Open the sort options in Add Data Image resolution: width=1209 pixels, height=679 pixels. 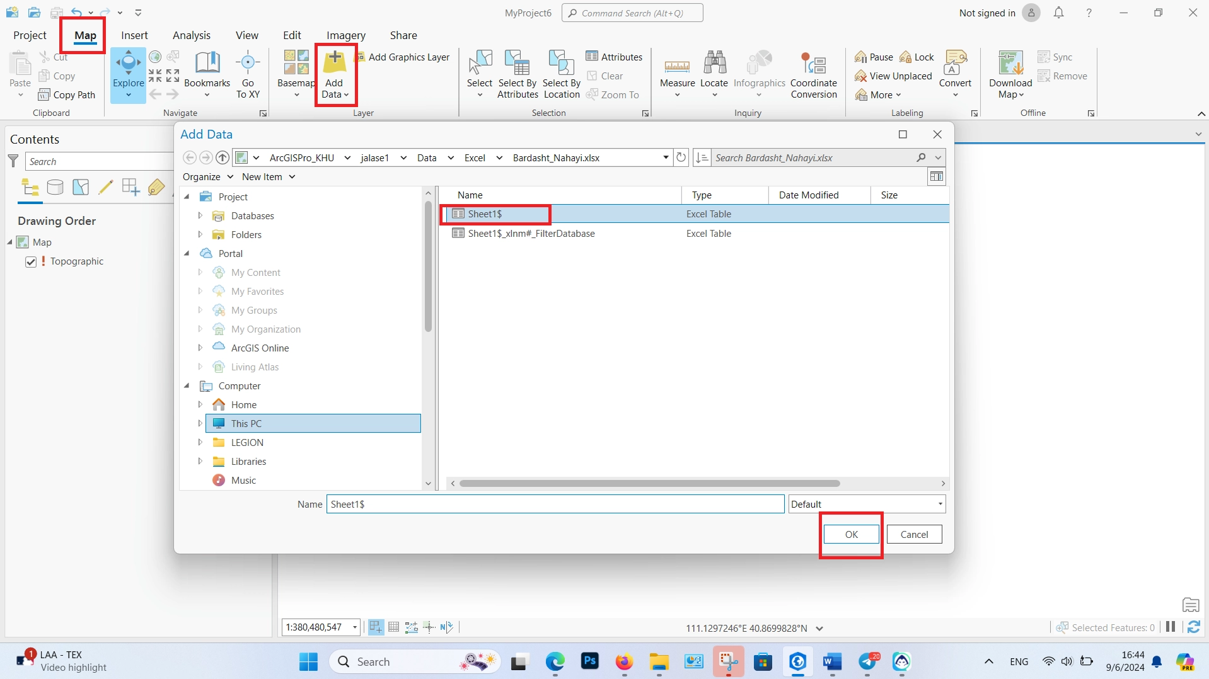click(702, 157)
